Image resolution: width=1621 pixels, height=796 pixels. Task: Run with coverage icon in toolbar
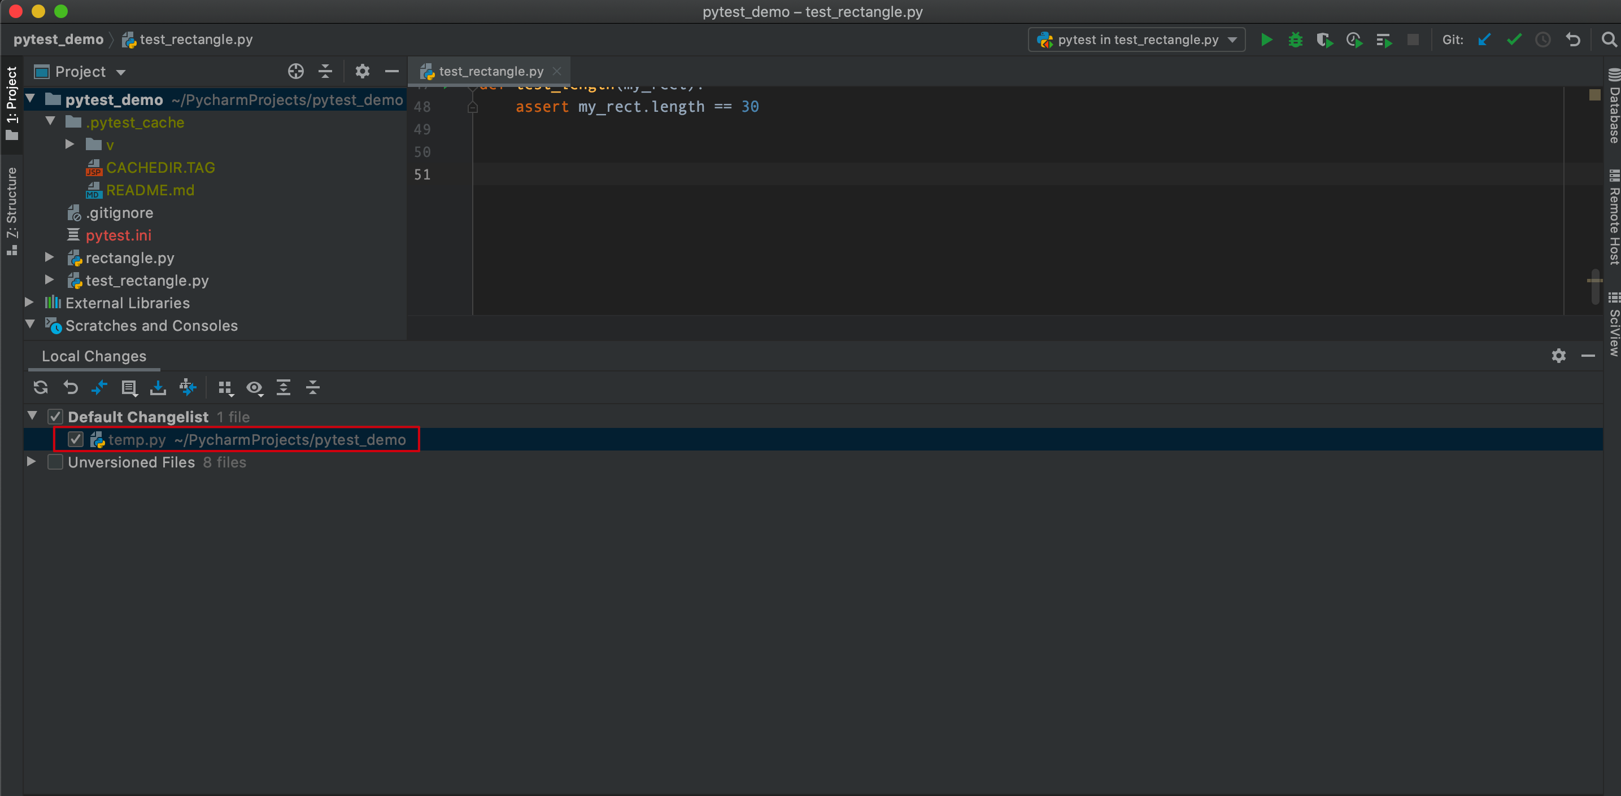(1324, 40)
